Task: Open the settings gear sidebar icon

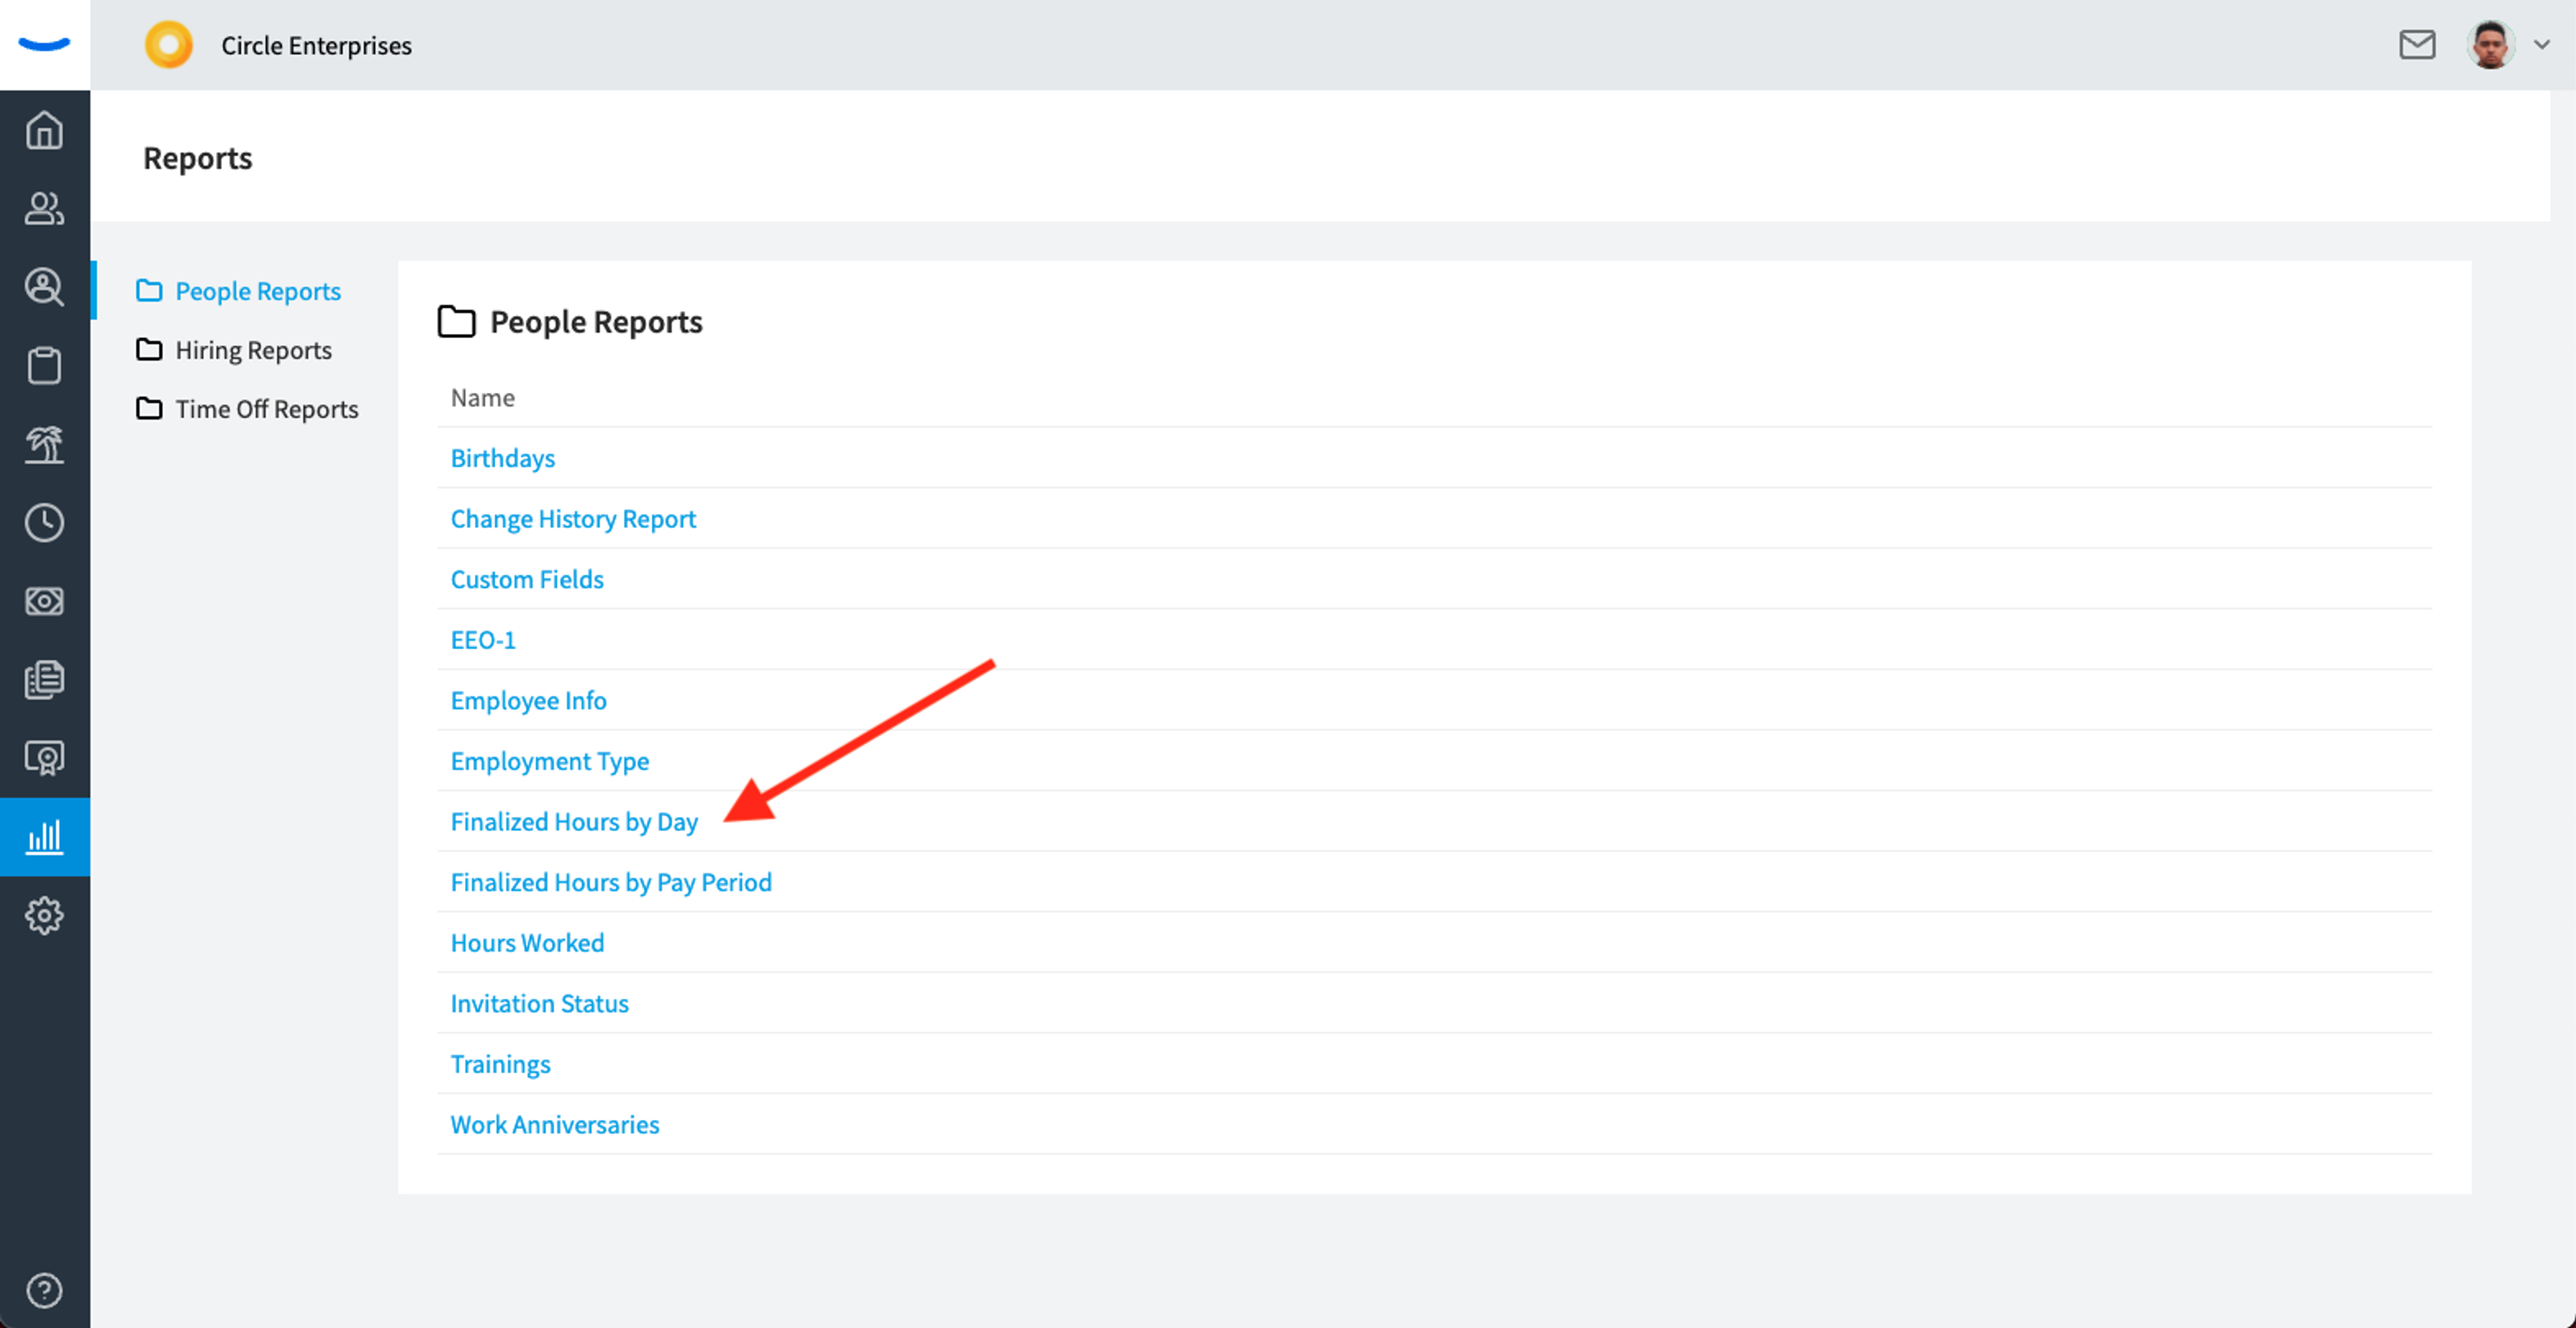Action: coord(44,915)
